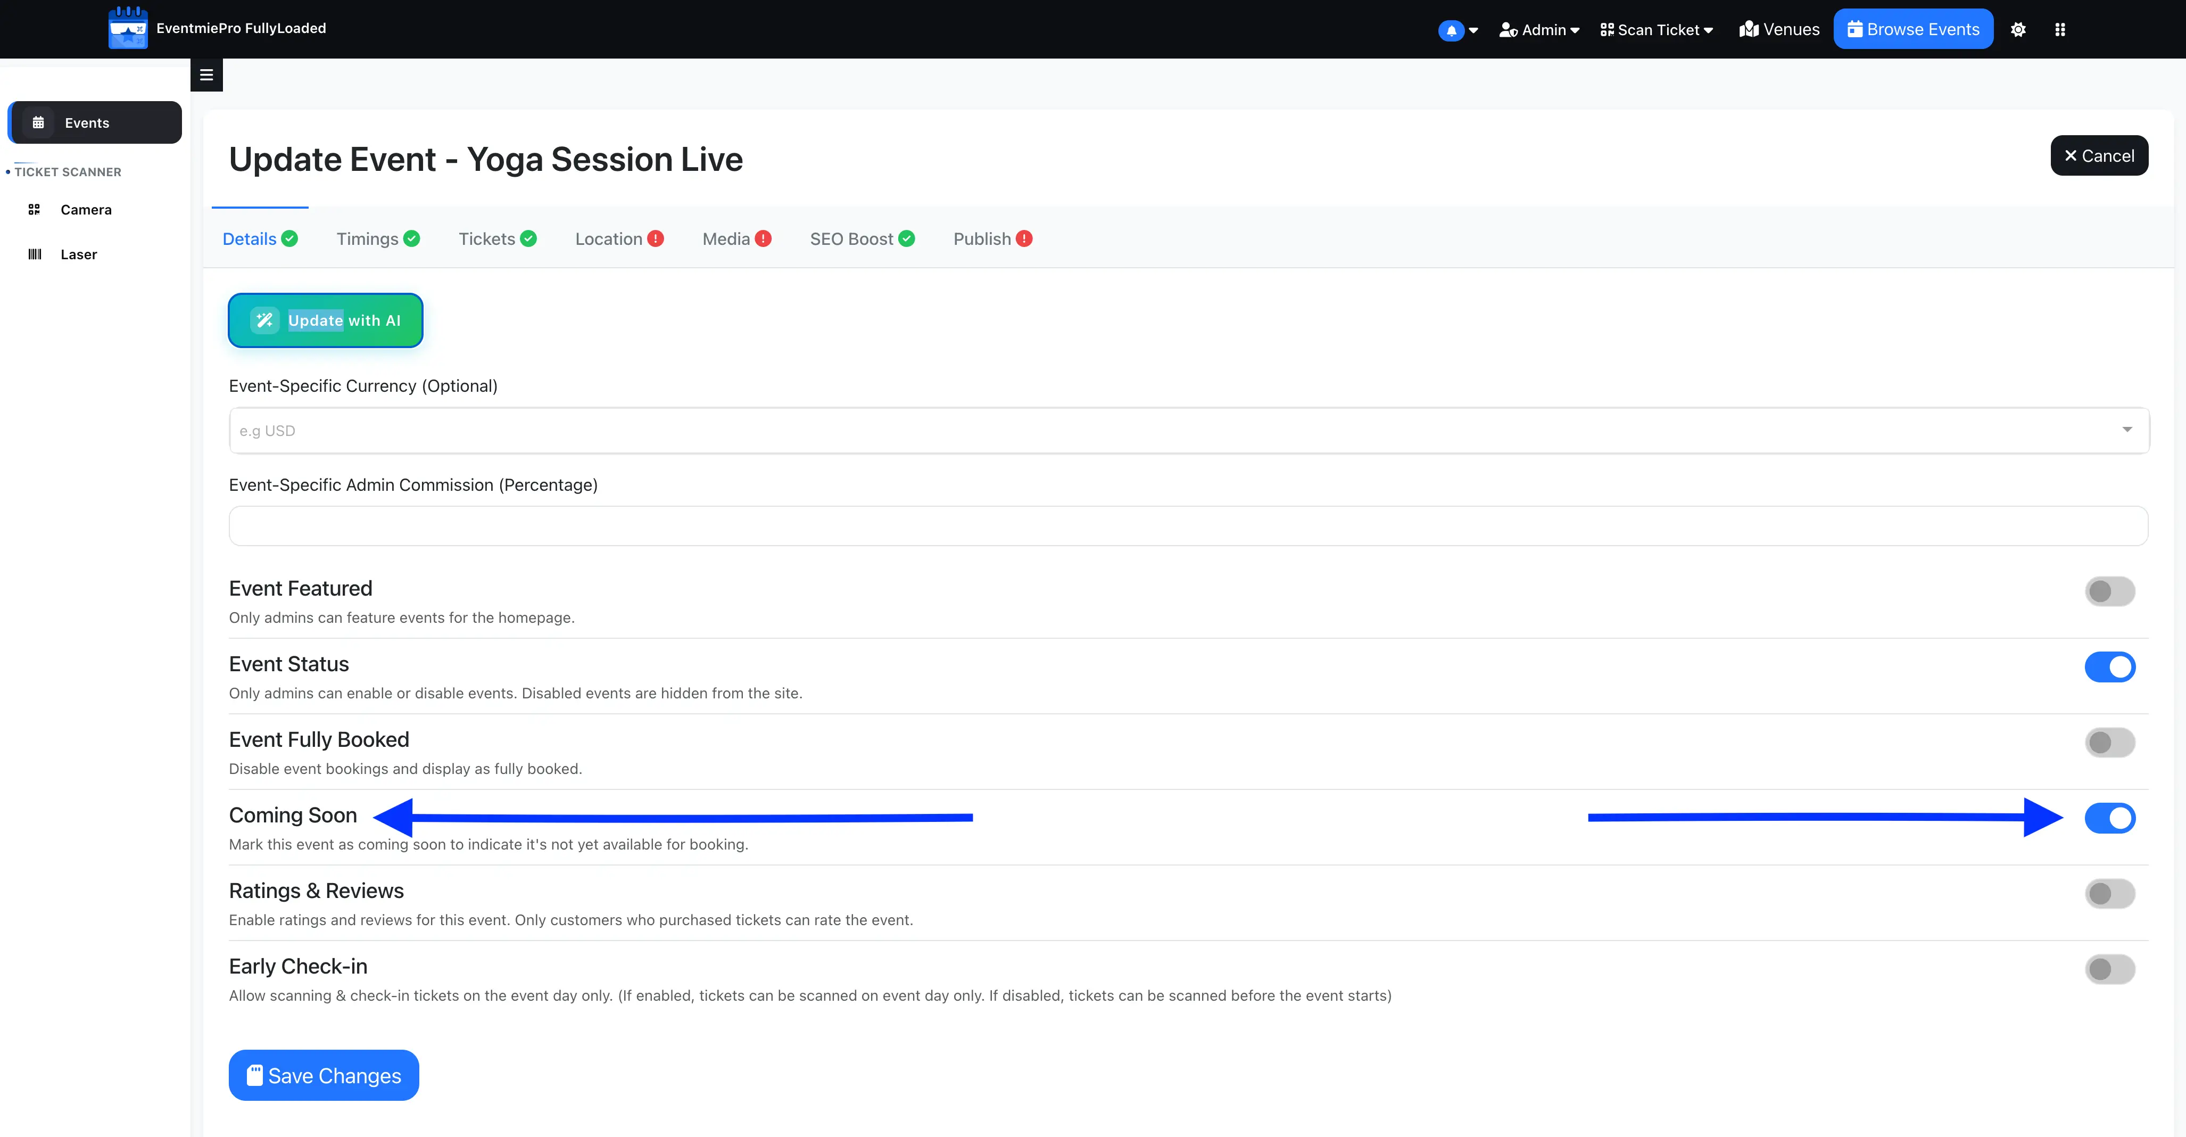Image resolution: width=2186 pixels, height=1137 pixels.
Task: Switch to the Location tab
Action: tap(619, 238)
